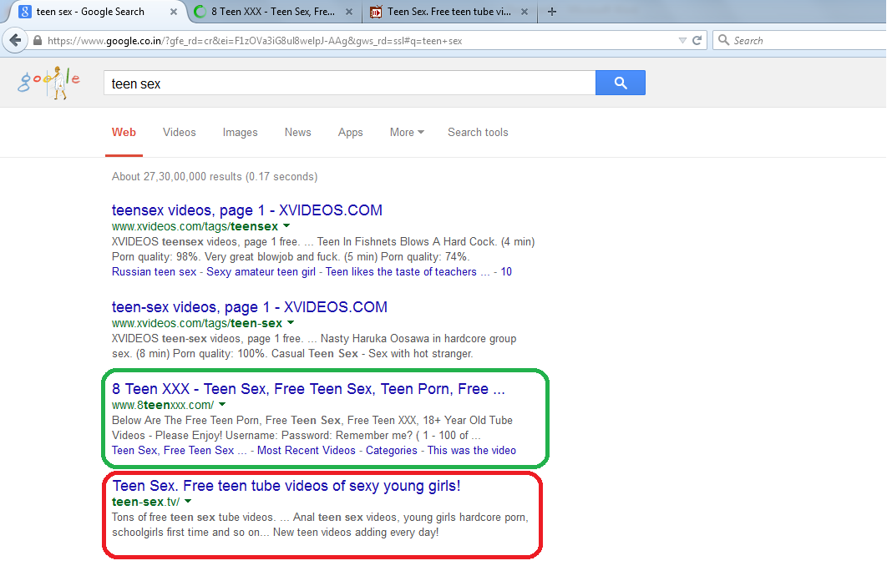Switch to the News results tab
887x581 pixels.
(x=297, y=132)
